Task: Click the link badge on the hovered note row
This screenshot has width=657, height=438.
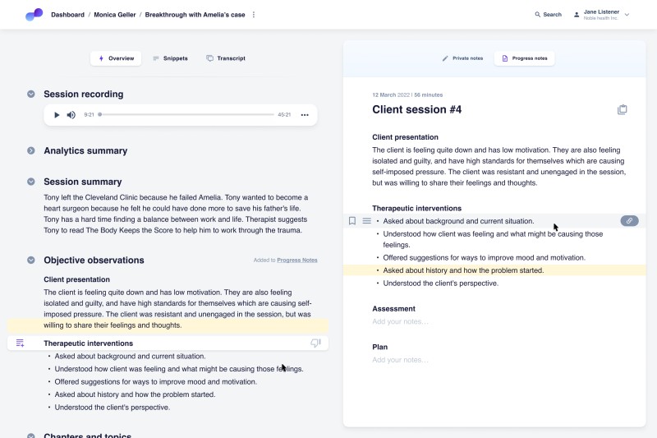Action: tap(629, 221)
